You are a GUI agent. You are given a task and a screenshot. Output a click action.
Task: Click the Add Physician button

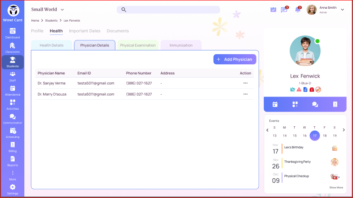click(234, 59)
